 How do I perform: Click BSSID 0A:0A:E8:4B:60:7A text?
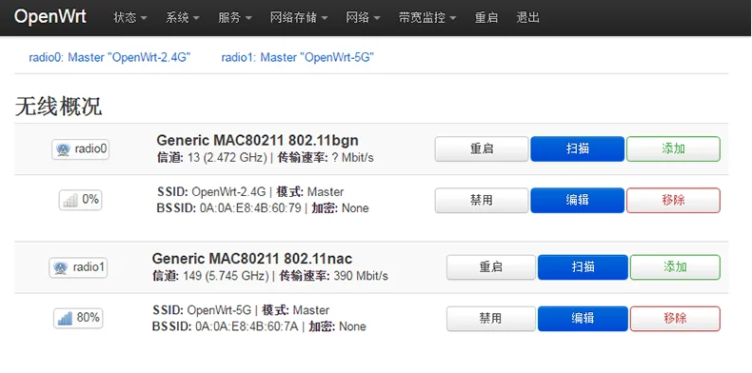click(x=226, y=327)
